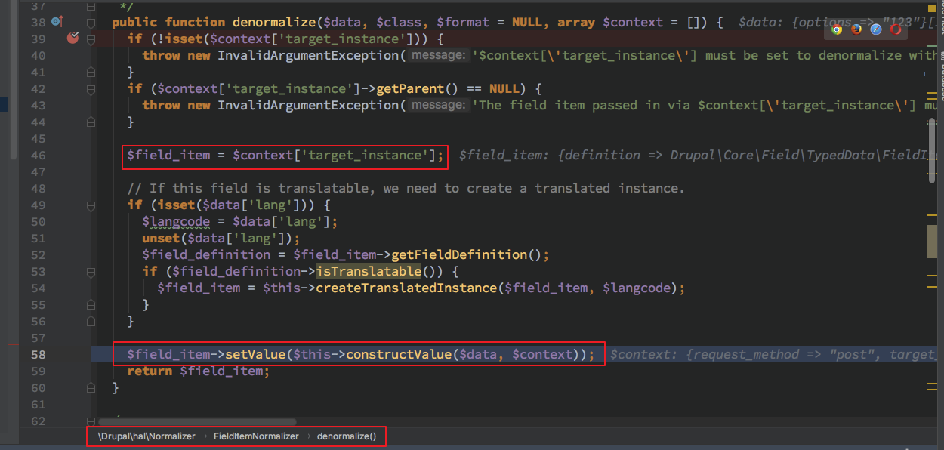Click the overriding method gutter icon on line 38
This screenshot has width=944, height=450.
(57, 22)
